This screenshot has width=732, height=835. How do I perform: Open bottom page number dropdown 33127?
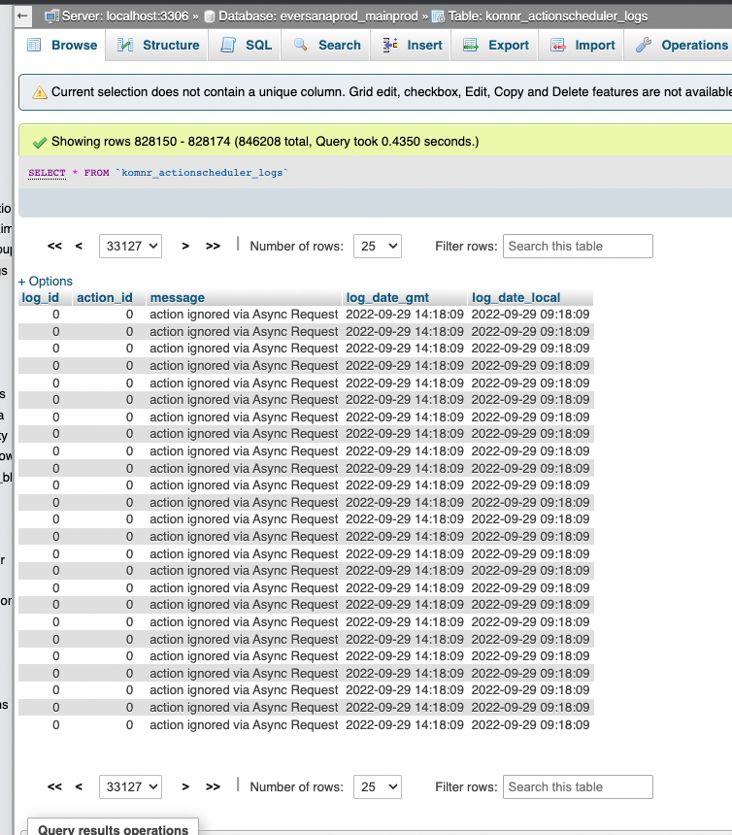[130, 786]
